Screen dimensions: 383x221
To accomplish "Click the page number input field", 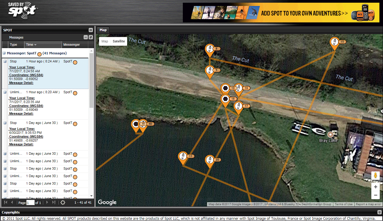I will [31, 203].
